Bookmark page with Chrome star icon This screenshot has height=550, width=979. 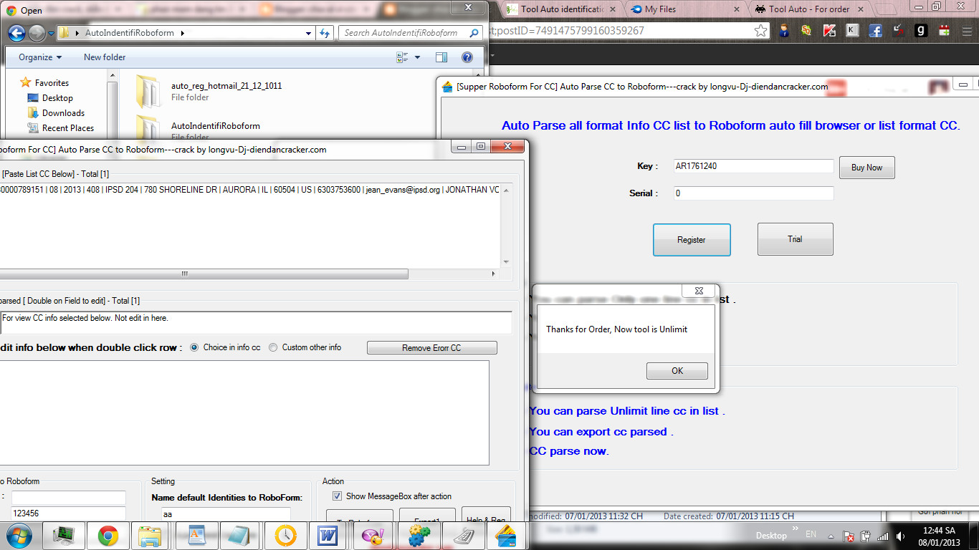pyautogui.click(x=760, y=31)
